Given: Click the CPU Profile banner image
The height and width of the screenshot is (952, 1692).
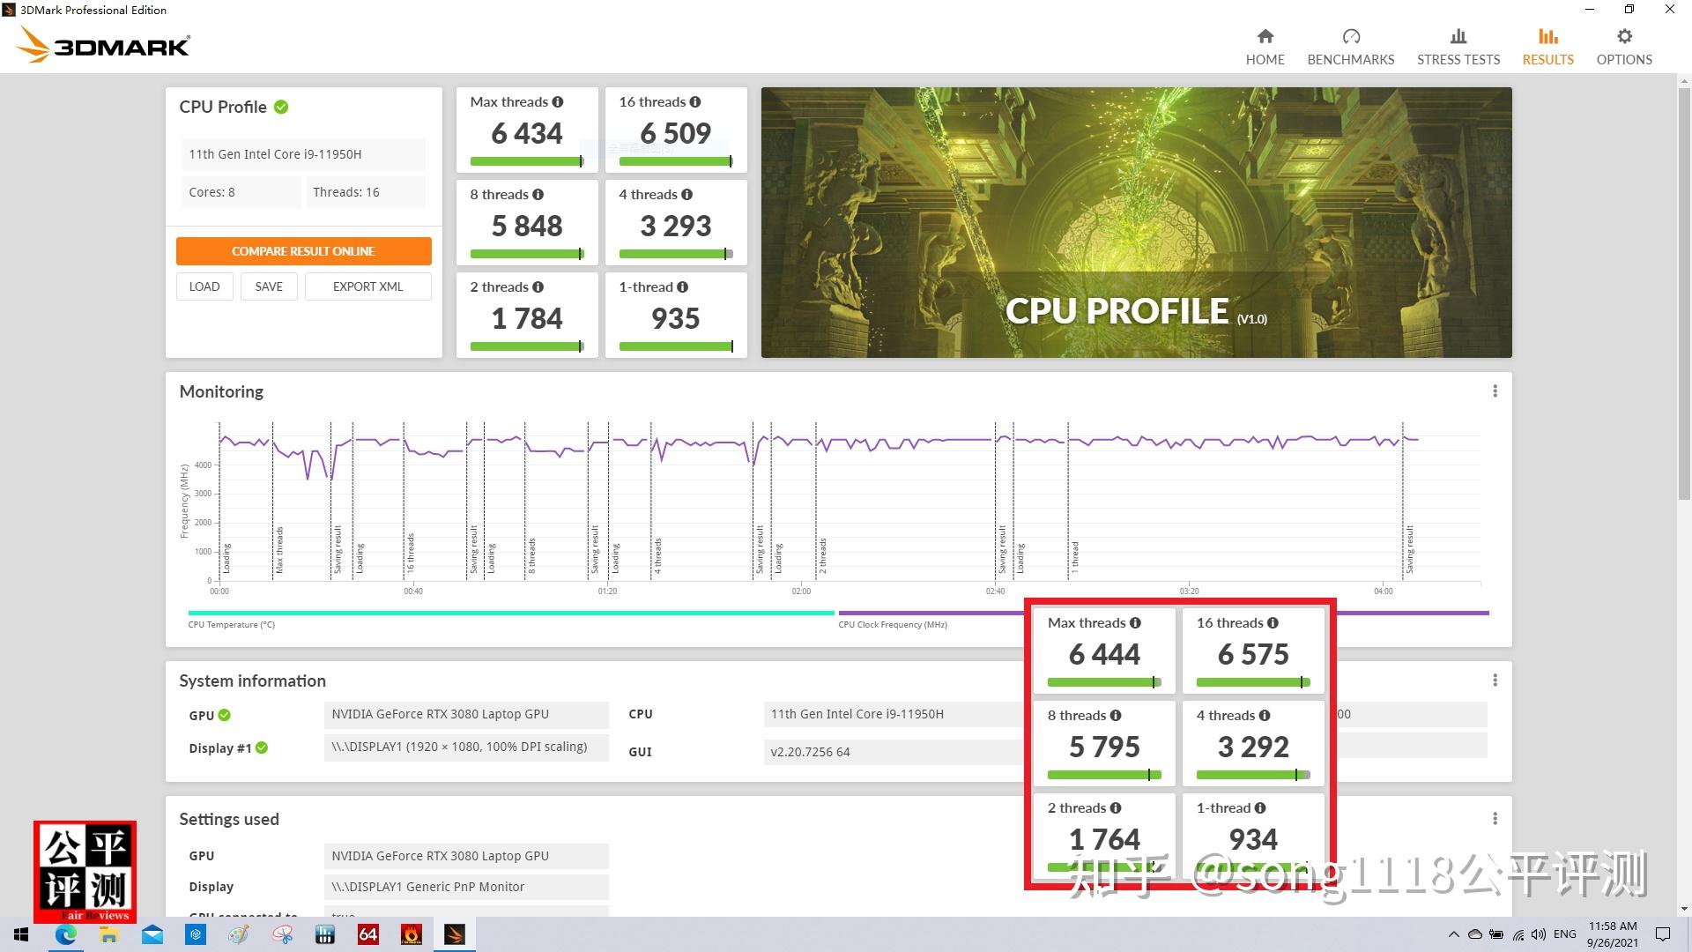Looking at the screenshot, I should [x=1136, y=222].
